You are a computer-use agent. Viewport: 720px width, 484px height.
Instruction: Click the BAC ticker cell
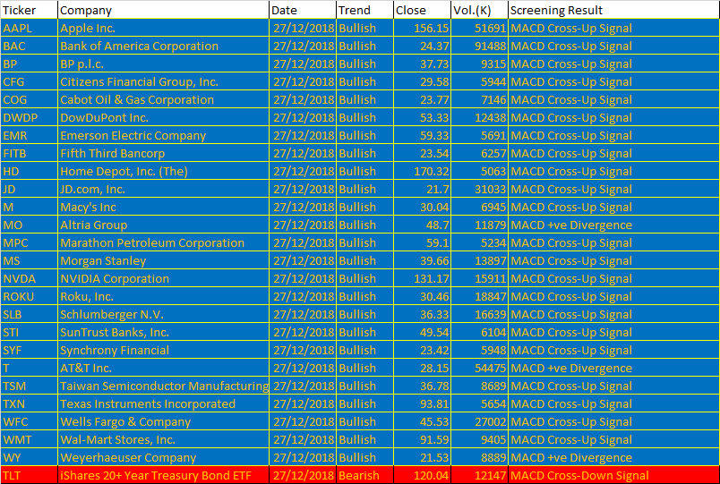point(29,46)
